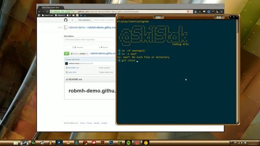This screenshot has width=260, height=146.
Task: Click the bookmark star in address bar
Action: [191, 12]
